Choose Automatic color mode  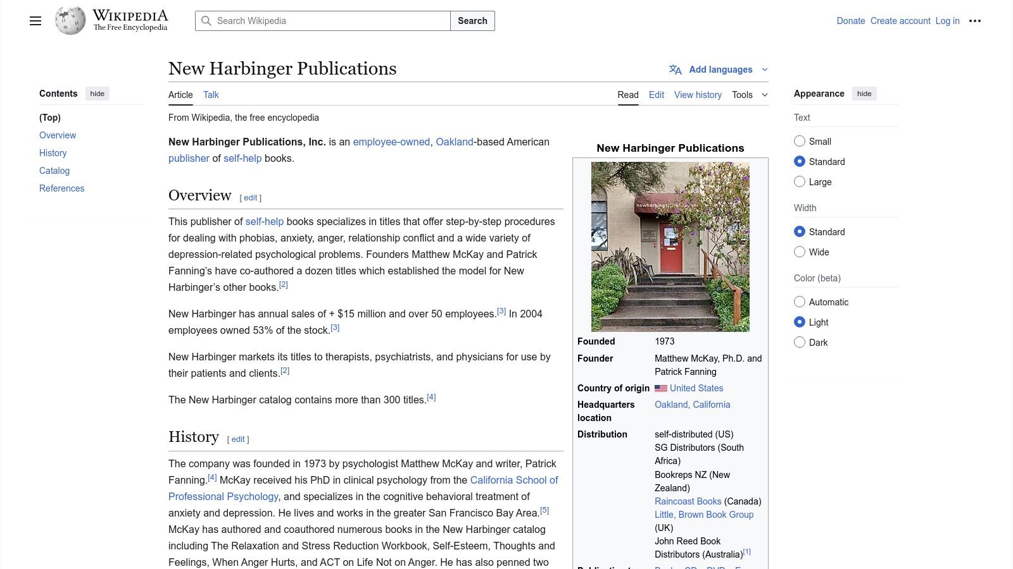pyautogui.click(x=800, y=302)
